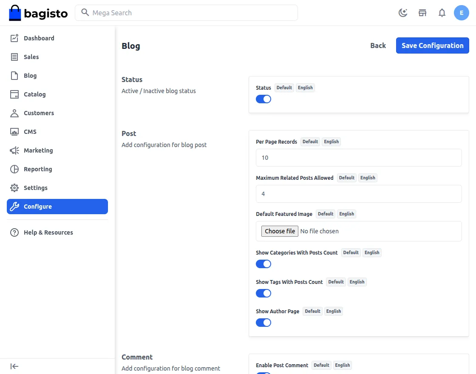Screen dimensions: 476x374
Task: Click the Reporting pie chart icon
Action: point(14,169)
